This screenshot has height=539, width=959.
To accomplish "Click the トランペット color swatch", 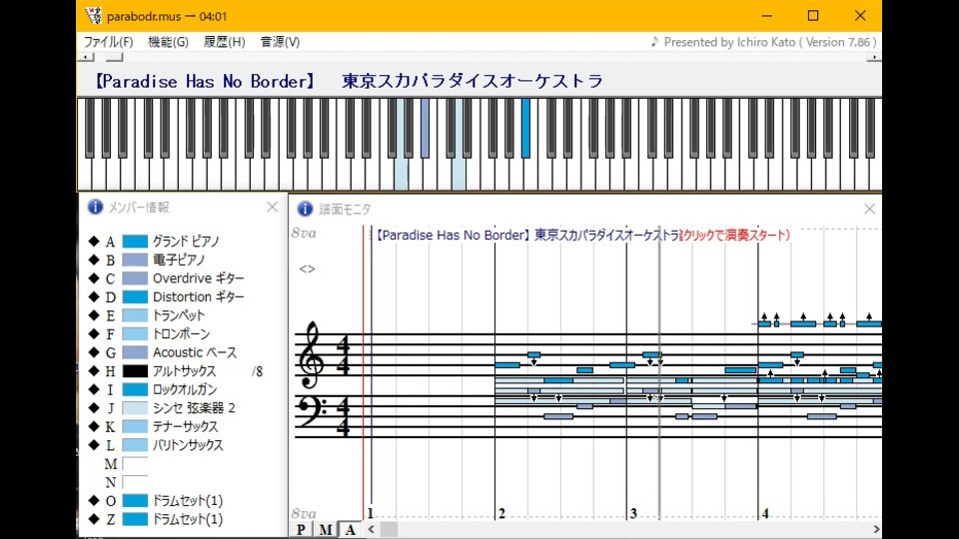I will pos(135,315).
